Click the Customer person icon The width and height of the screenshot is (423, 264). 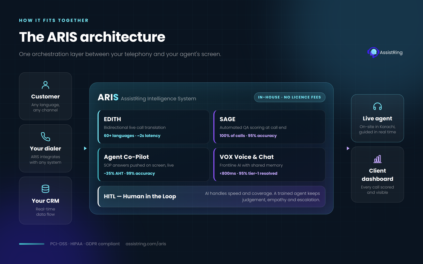click(x=45, y=85)
